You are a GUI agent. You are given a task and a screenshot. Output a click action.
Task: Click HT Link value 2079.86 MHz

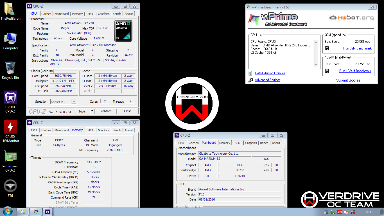coord(64,91)
